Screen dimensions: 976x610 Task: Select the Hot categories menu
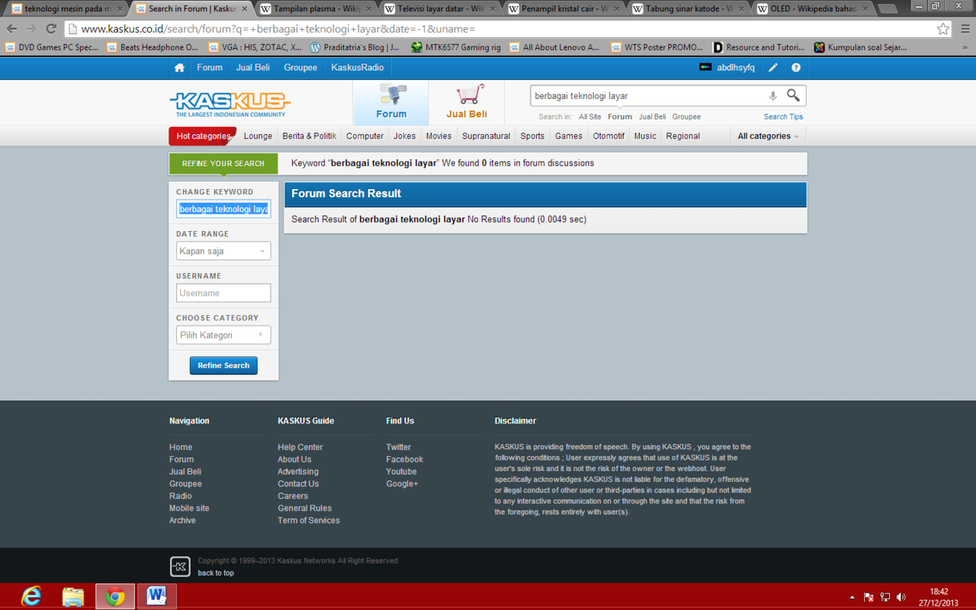(203, 136)
